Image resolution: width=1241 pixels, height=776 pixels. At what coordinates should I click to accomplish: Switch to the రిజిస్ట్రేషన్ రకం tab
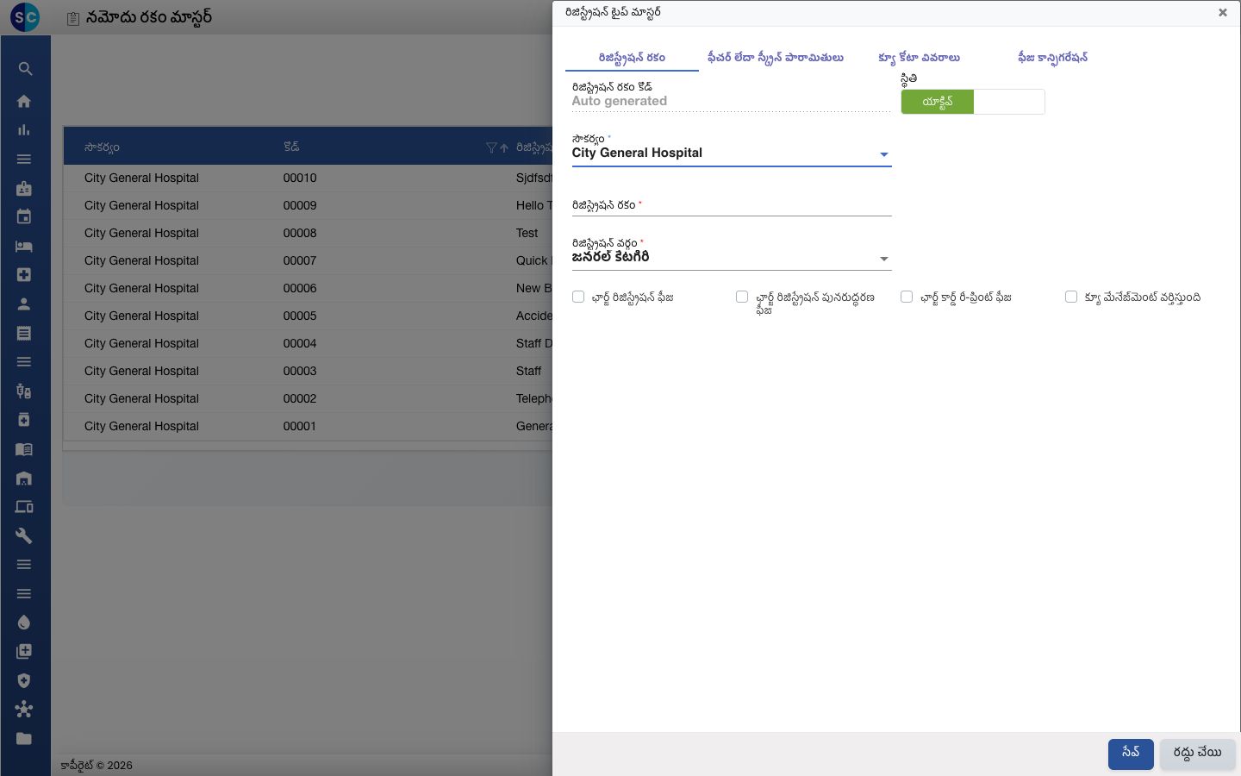632,58
